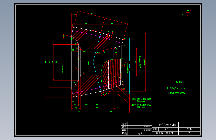Select the upper 斜度 leader annotation ending 3.5mm
The image size is (216, 140).
pos(142,99)
